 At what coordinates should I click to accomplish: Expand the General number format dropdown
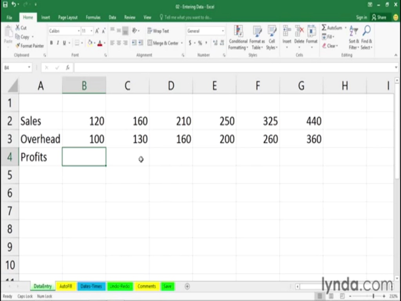[223, 31]
